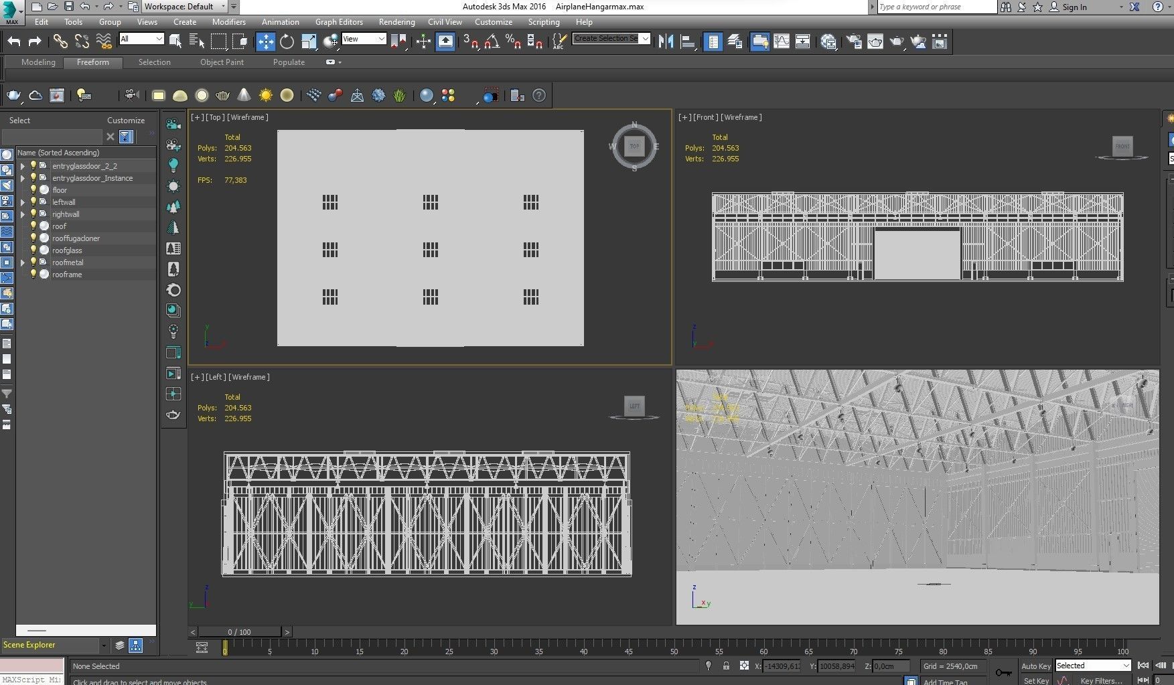Screen dimensions: 1174x685
Task: Activate the Select and Move tool
Action: pyautogui.click(x=266, y=42)
